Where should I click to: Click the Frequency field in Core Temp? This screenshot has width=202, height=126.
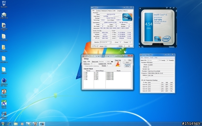pyautogui.click(x=161, y=73)
